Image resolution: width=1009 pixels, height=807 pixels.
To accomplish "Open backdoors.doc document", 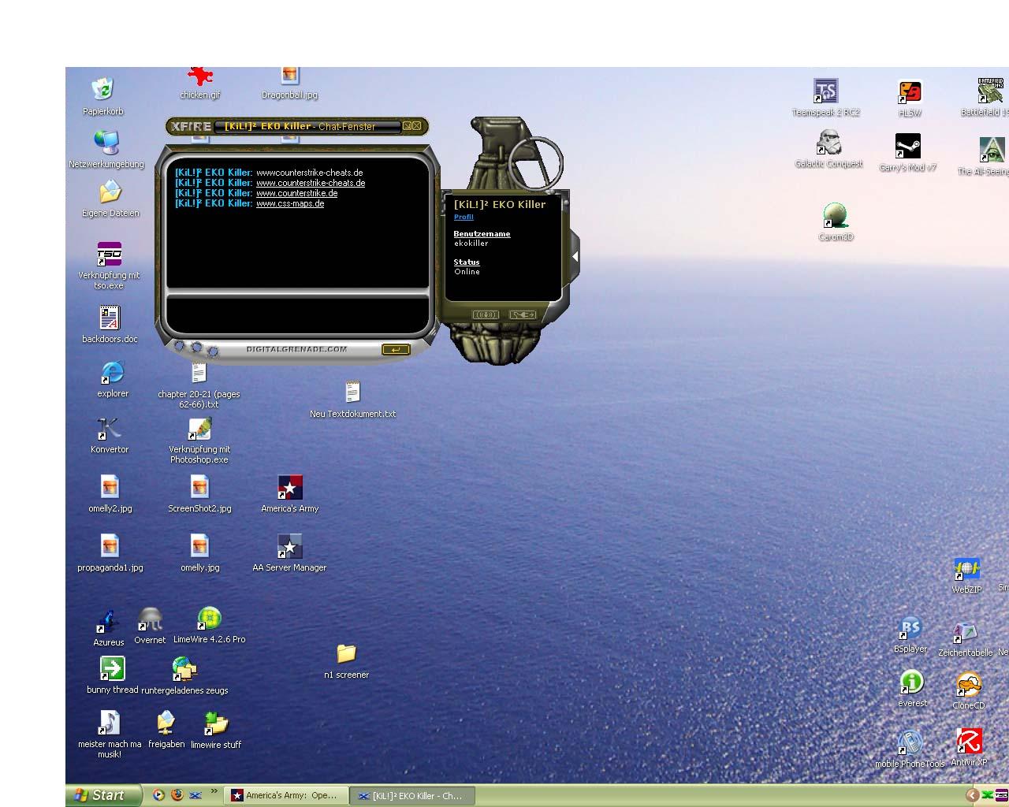I will (110, 325).
